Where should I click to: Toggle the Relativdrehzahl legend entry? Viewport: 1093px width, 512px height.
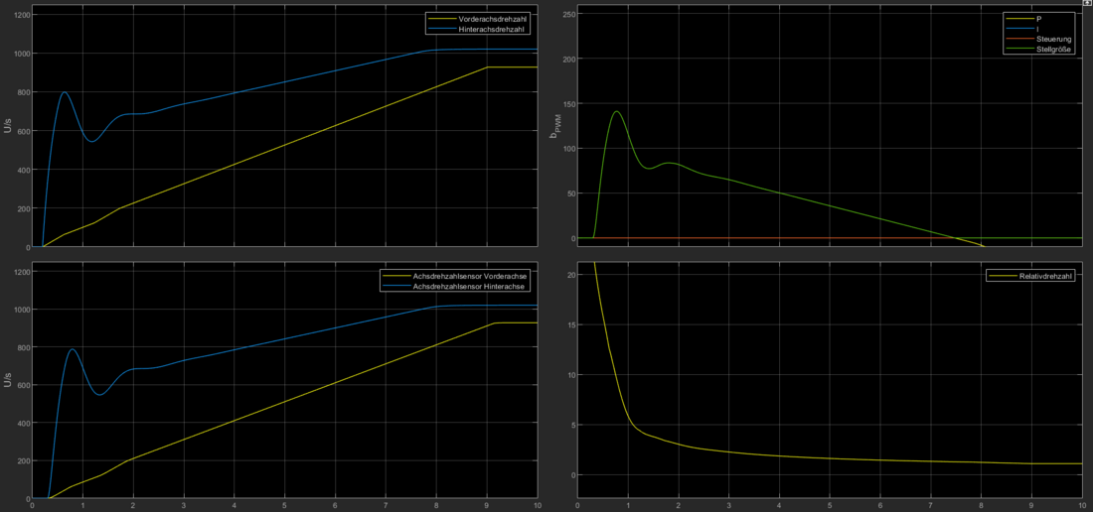[1045, 277]
